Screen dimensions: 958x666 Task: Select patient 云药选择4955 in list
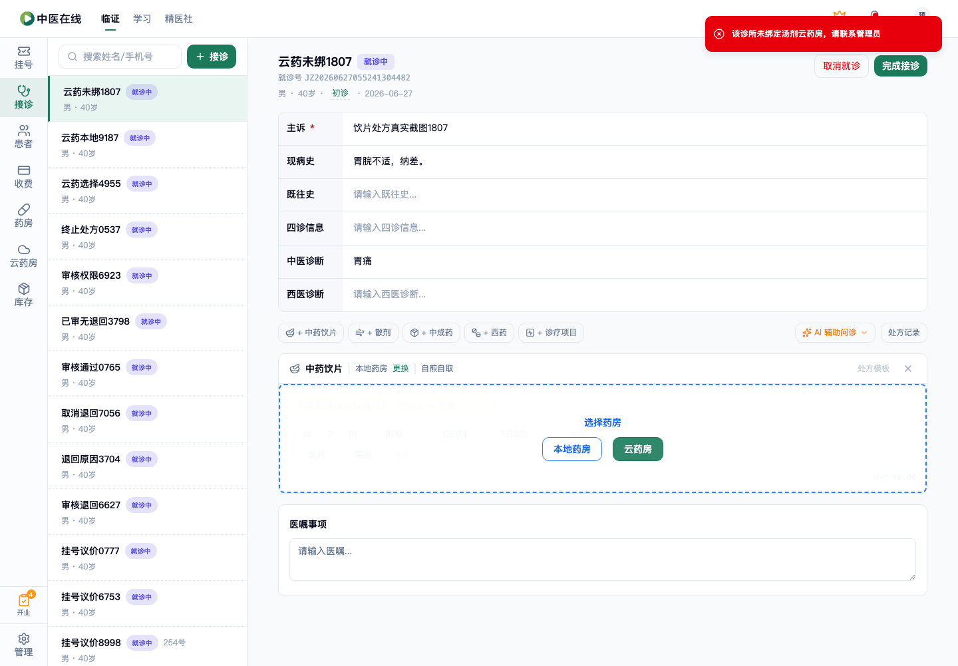point(148,190)
